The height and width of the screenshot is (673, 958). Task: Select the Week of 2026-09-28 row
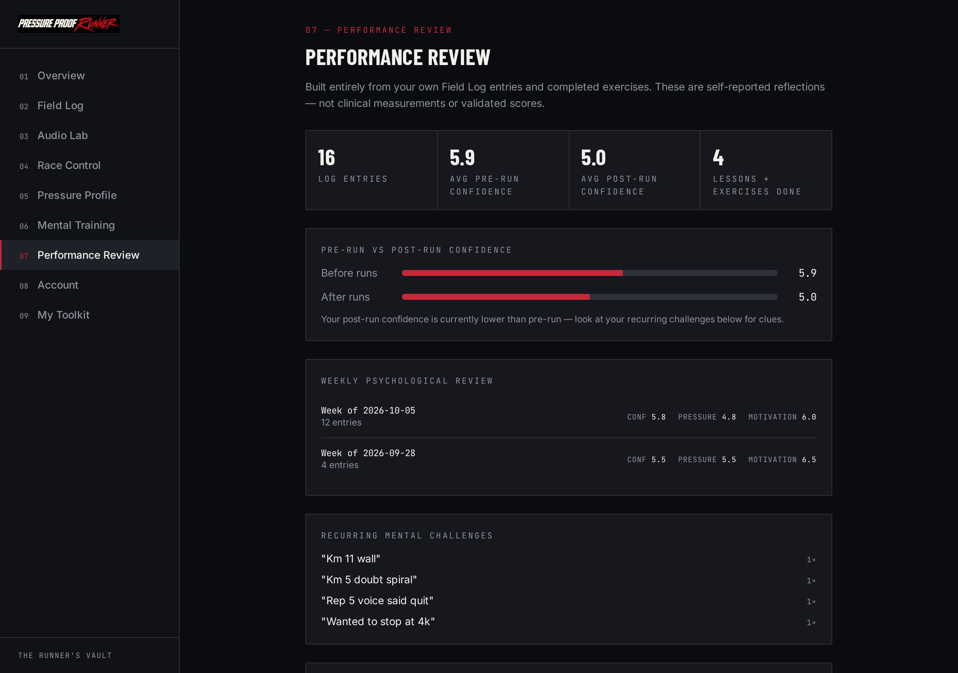tap(569, 459)
